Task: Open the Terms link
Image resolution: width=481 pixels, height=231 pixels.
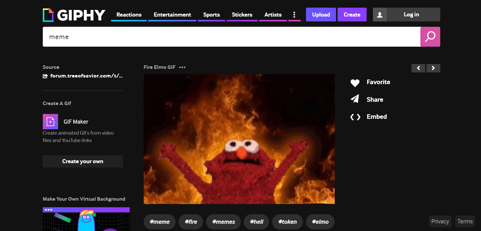Action: [x=465, y=221]
